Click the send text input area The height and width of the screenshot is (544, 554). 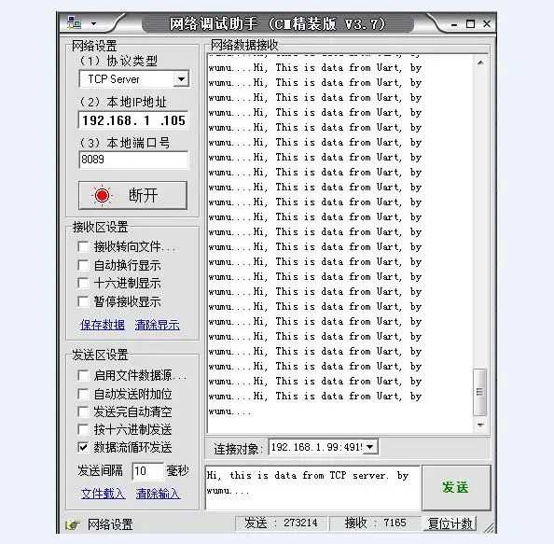312,487
